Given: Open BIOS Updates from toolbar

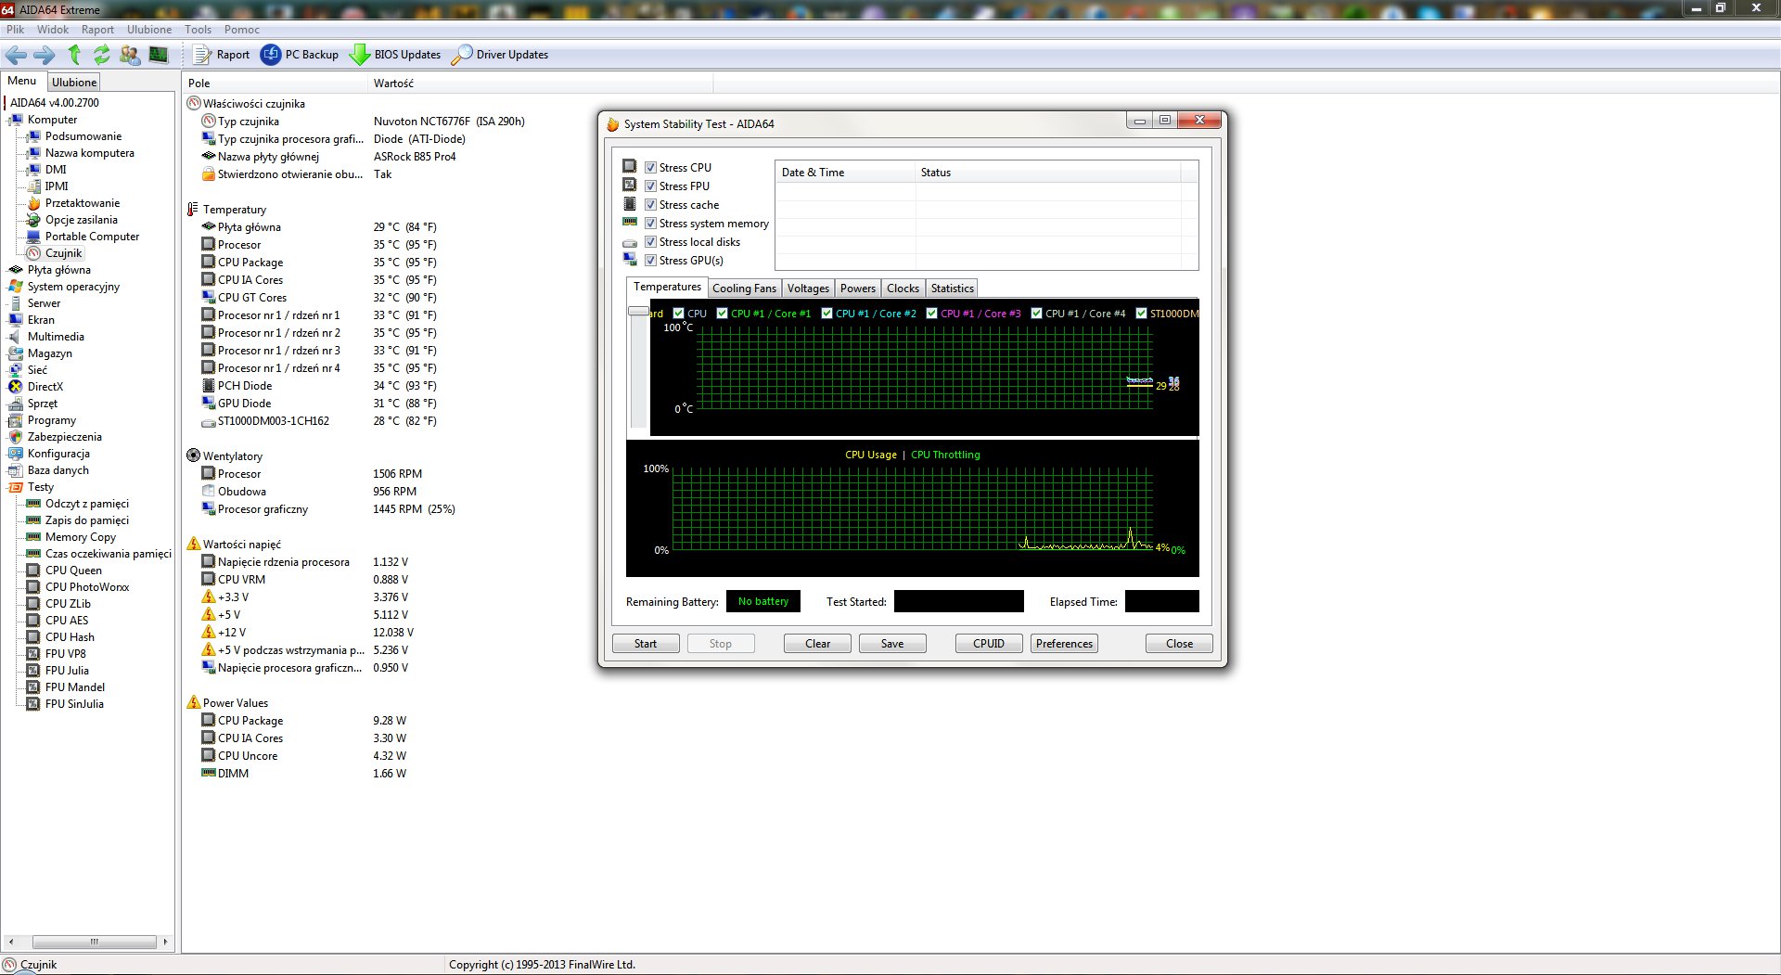Looking at the screenshot, I should (x=395, y=55).
